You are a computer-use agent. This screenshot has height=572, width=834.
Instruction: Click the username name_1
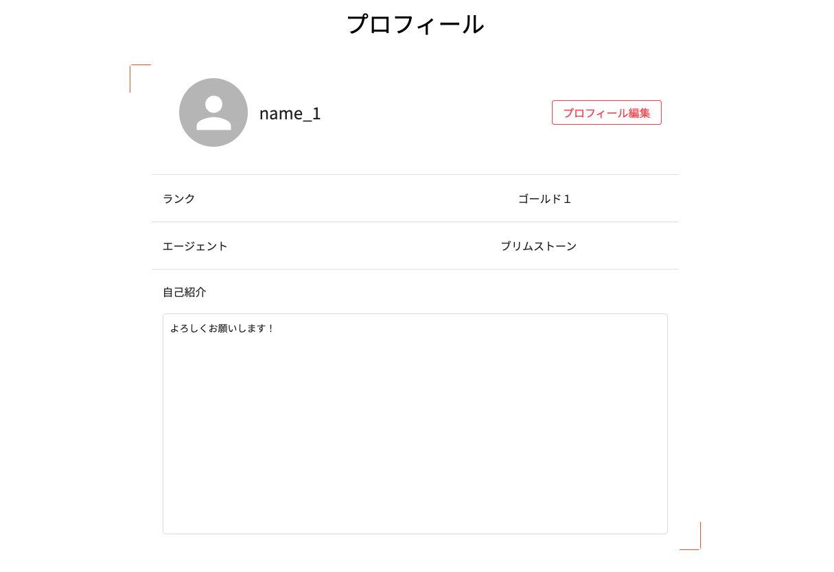click(x=289, y=113)
